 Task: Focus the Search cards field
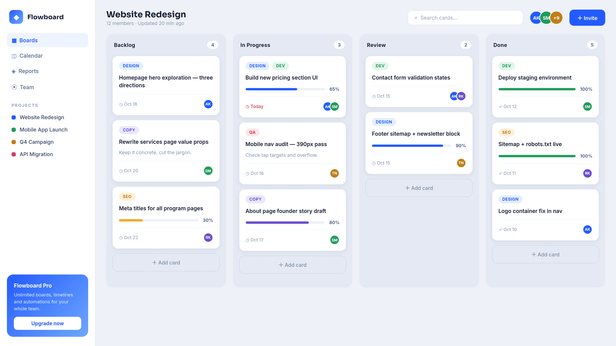tap(465, 18)
